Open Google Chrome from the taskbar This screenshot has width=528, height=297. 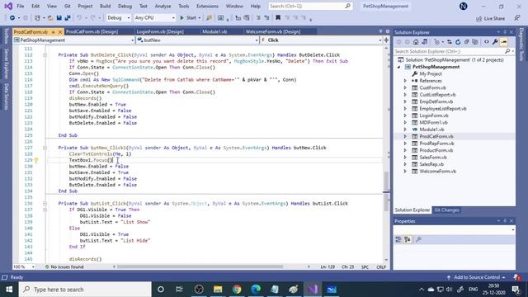click(237, 290)
